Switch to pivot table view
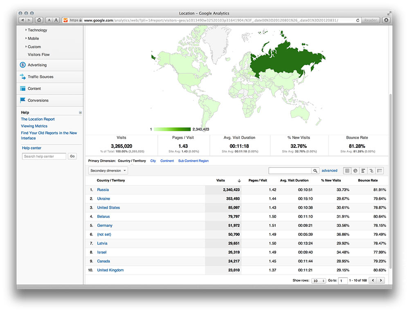The image size is (409, 312). [380, 170]
